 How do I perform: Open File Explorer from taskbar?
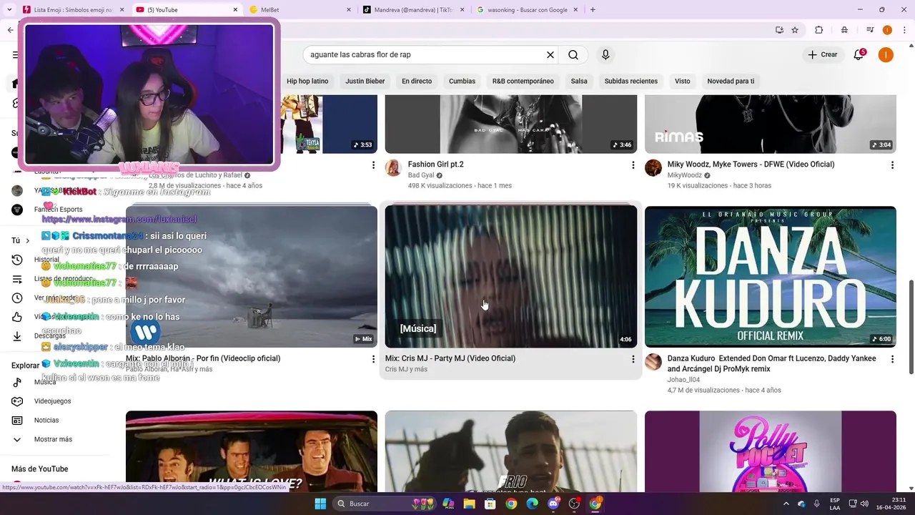469,504
